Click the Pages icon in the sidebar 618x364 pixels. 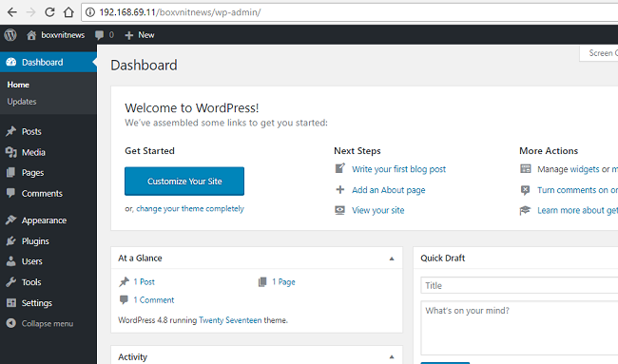pyautogui.click(x=11, y=173)
